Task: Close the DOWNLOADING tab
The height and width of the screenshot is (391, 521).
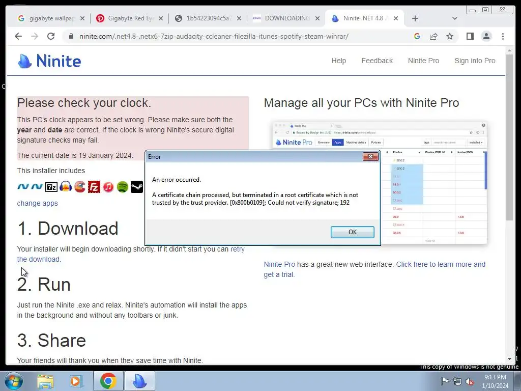Action: (317, 18)
